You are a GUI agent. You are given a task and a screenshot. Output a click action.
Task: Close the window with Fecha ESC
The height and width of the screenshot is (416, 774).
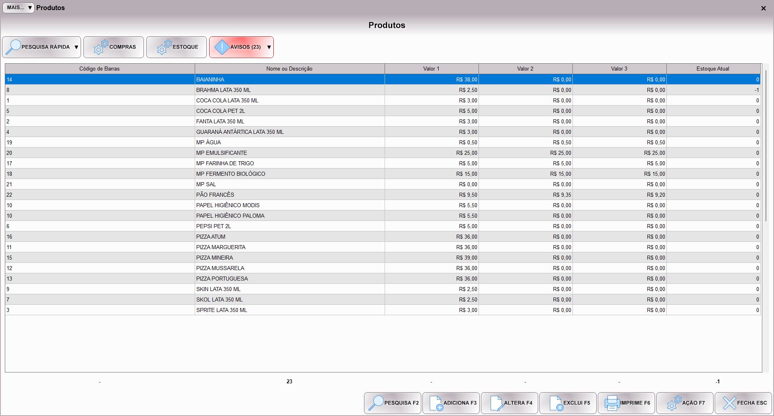pyautogui.click(x=743, y=403)
